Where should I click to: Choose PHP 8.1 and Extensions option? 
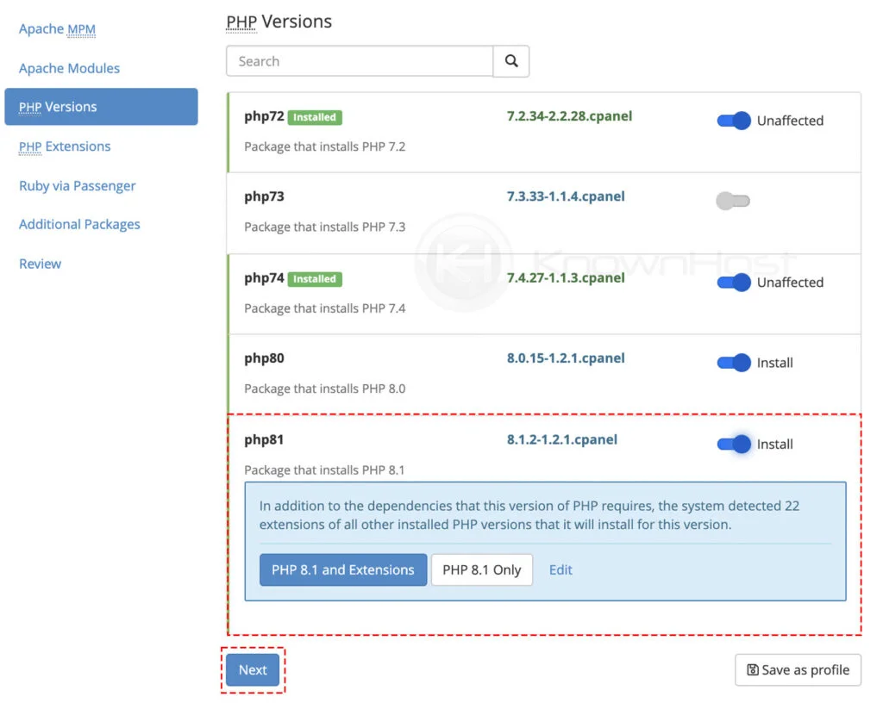pos(343,569)
